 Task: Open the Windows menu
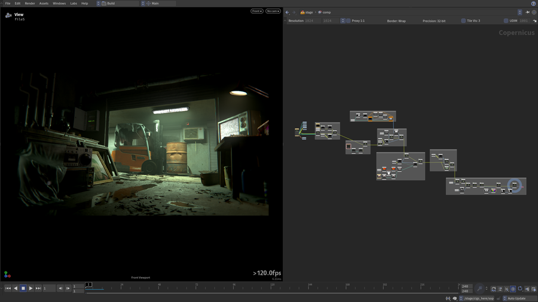tap(59, 4)
